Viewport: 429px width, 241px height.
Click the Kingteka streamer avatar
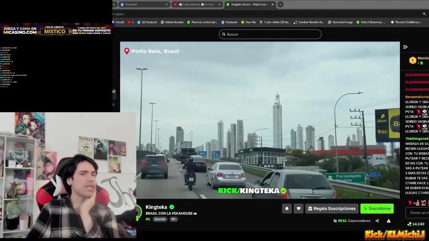(x=138, y=213)
